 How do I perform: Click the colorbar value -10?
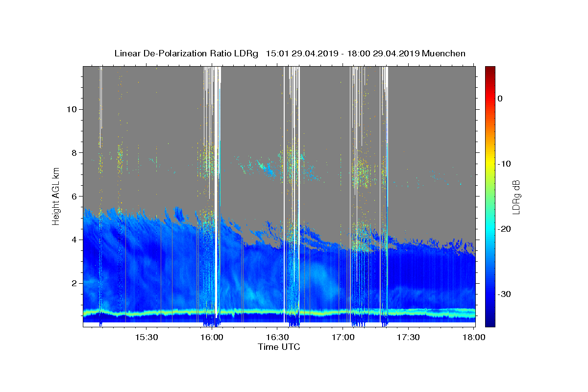click(503, 164)
